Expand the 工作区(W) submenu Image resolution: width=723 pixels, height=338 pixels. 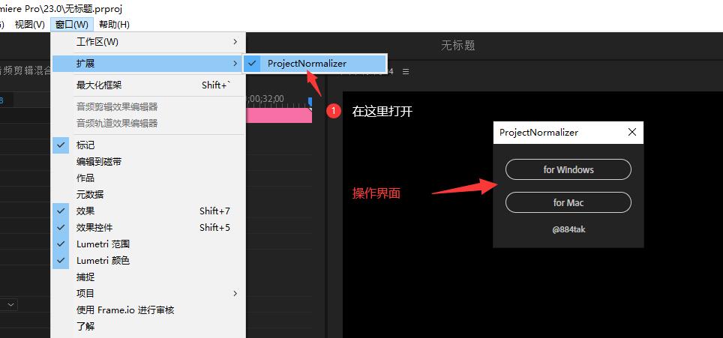pos(148,42)
